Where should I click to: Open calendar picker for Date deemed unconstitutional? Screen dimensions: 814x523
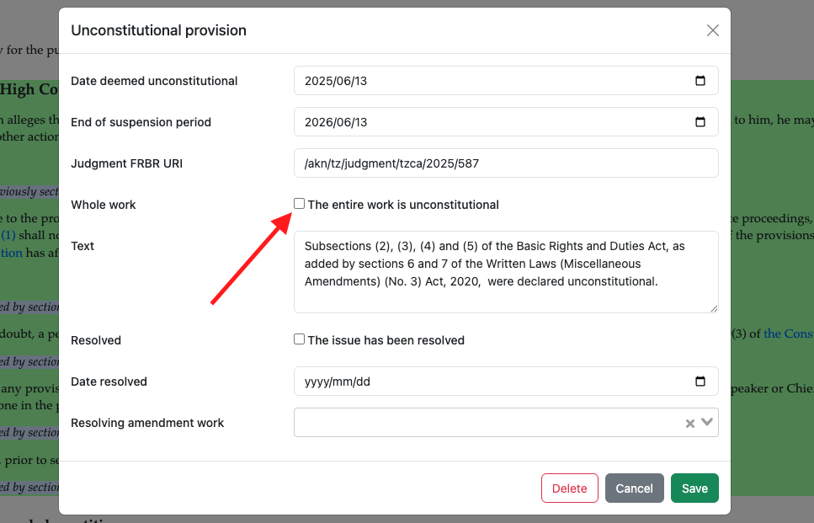(x=700, y=81)
